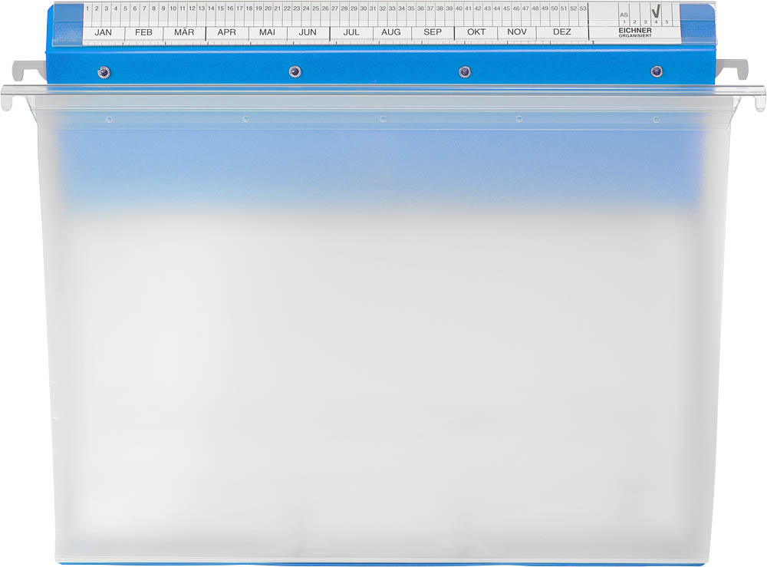The height and width of the screenshot is (567, 767).
Task: Click the leftmost metal rivet on blue bar
Action: [x=104, y=73]
